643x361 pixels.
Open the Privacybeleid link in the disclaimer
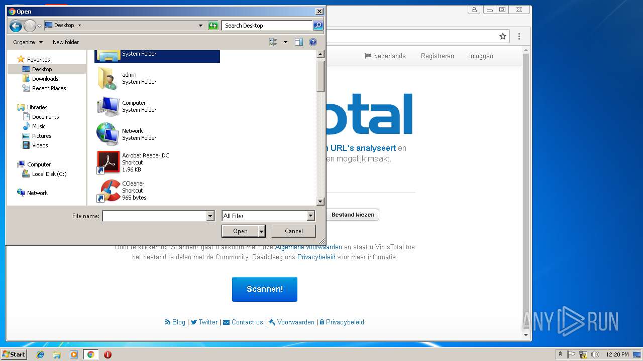point(316,257)
